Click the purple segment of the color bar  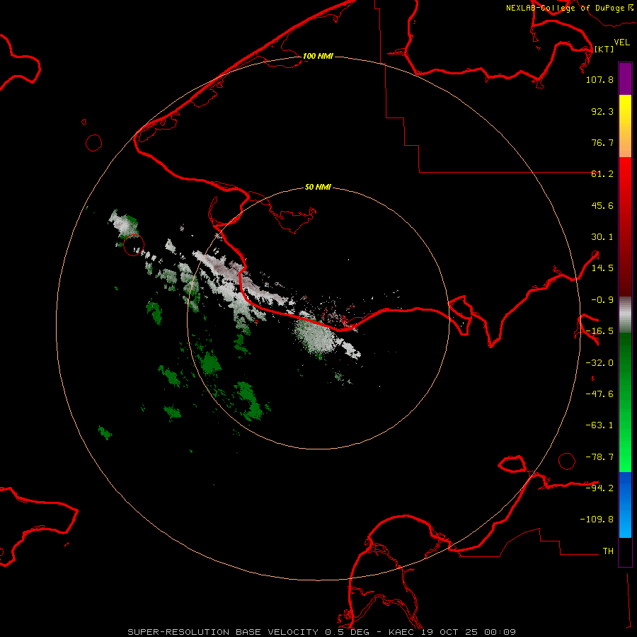coord(625,79)
